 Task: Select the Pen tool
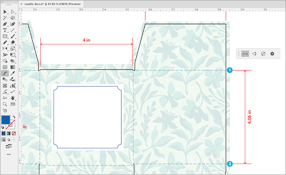(5, 24)
